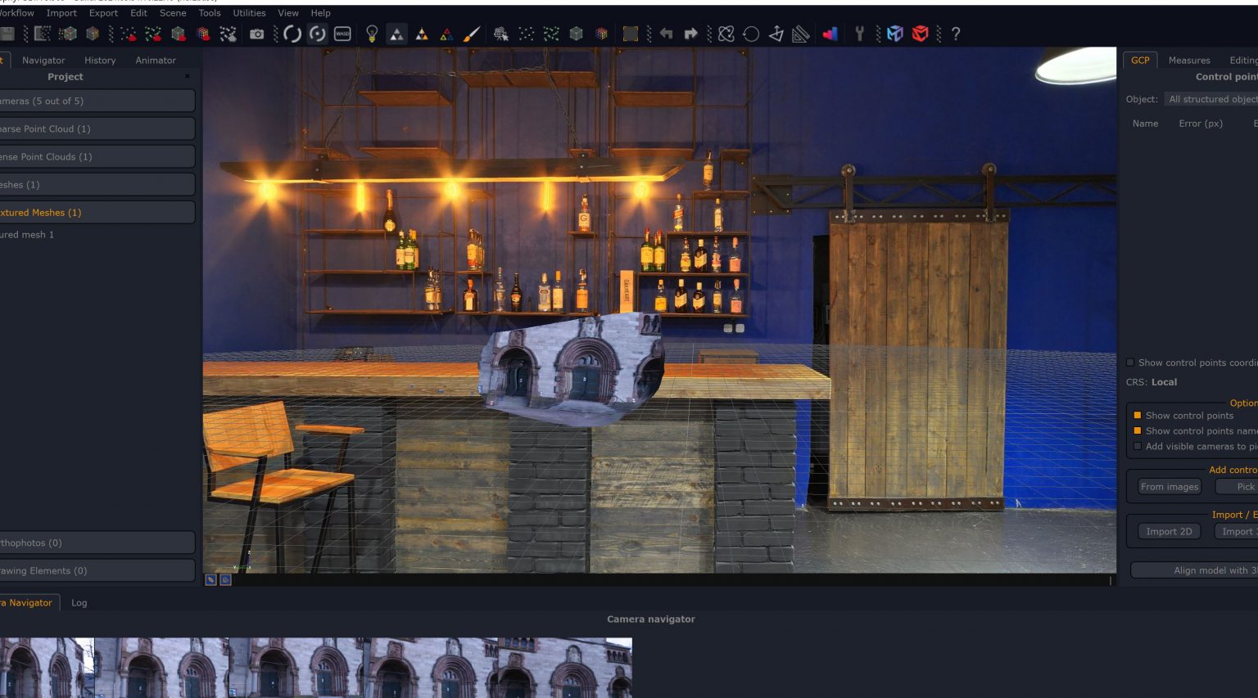Select the painting brush tool
1258x698 pixels.
[472, 34]
